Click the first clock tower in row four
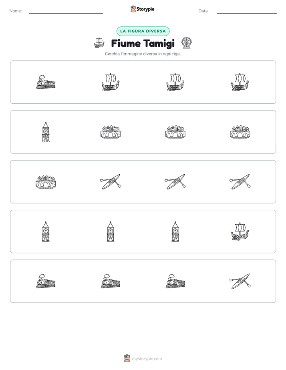This screenshot has height=370, width=286. [46, 231]
